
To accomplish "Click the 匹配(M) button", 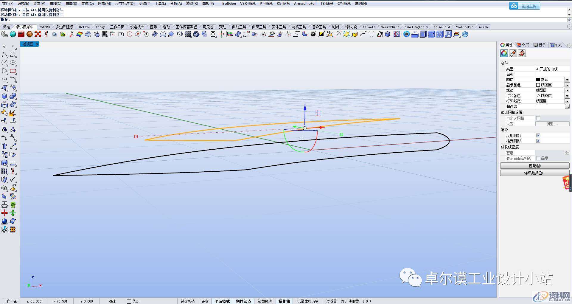I will 534,166.
